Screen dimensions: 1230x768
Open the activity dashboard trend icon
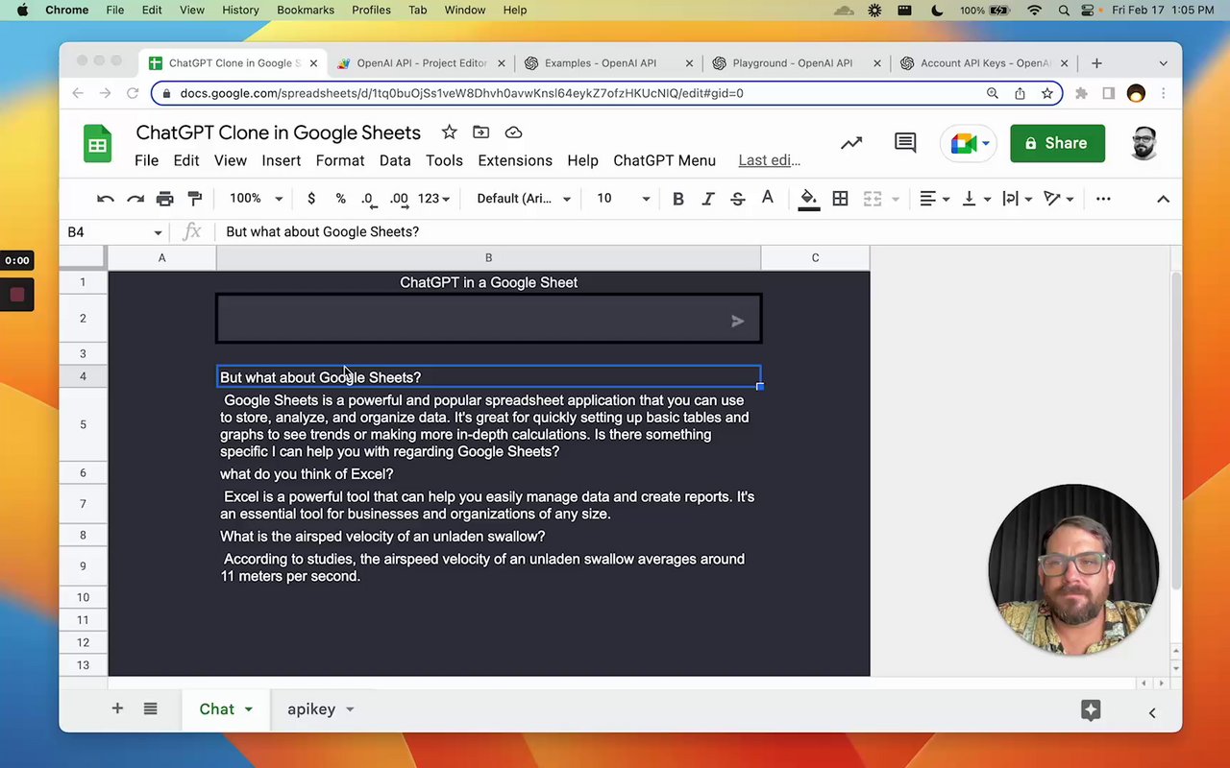[x=851, y=143]
